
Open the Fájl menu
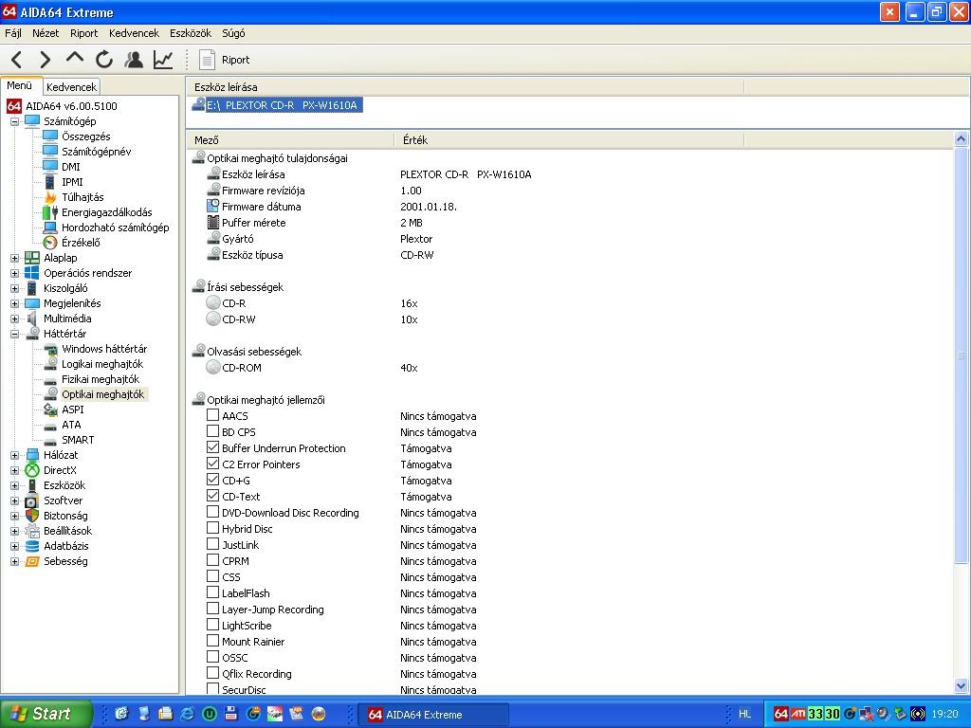tap(13, 33)
